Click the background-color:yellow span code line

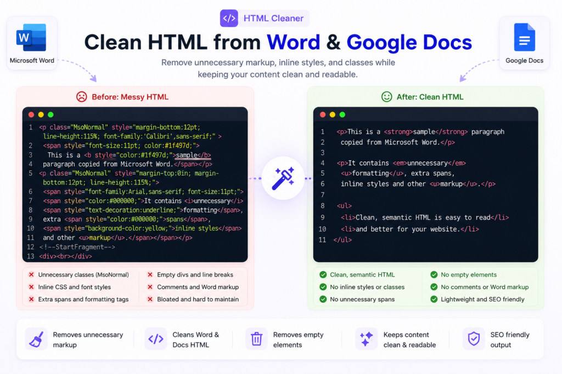click(x=142, y=228)
